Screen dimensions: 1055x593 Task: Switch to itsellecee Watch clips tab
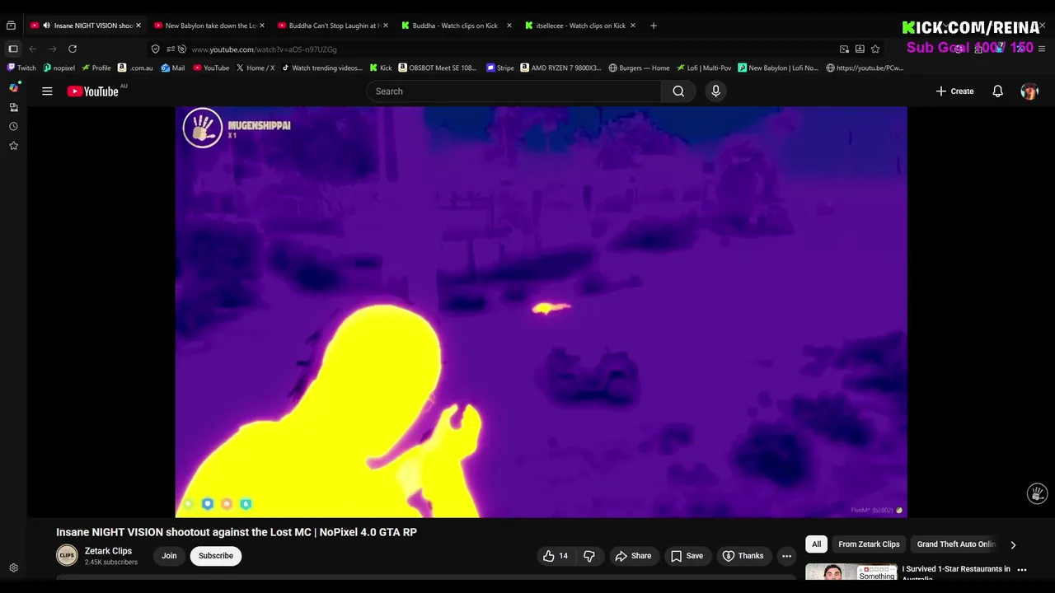(580, 26)
